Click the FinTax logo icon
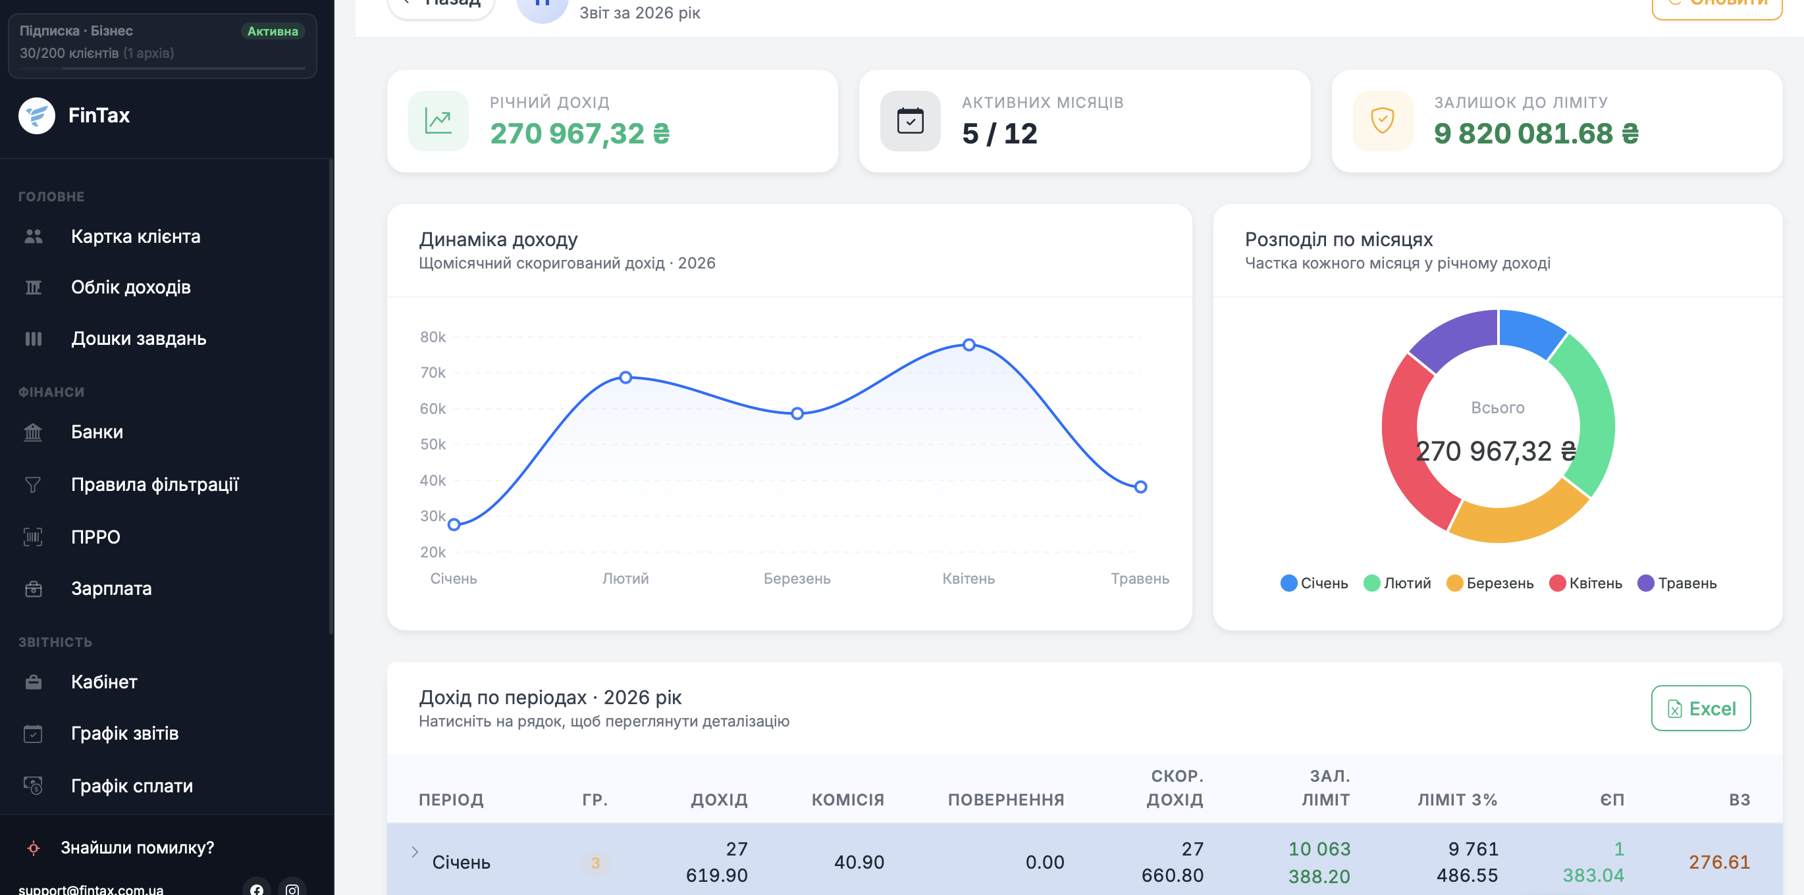 coord(36,115)
